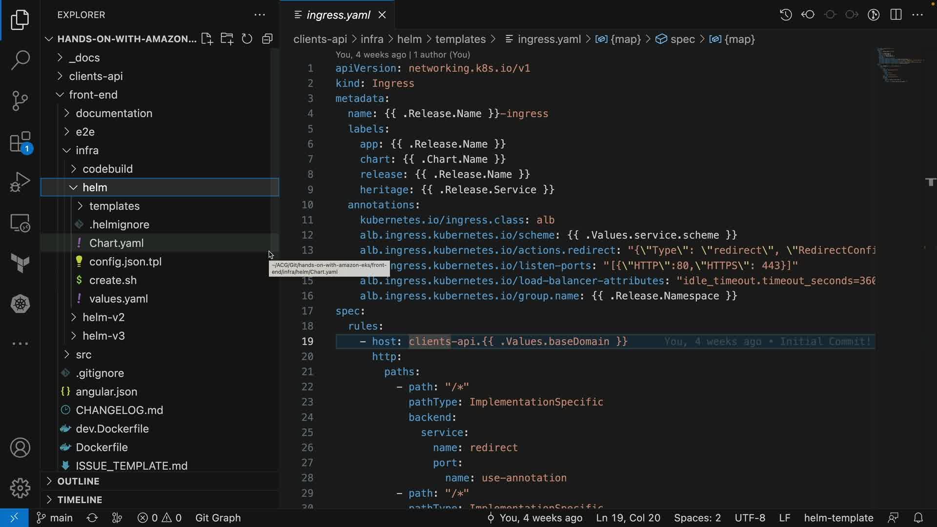The image size is (937, 527).
Task: Open values.yaml in the file tree
Action: pyautogui.click(x=118, y=299)
